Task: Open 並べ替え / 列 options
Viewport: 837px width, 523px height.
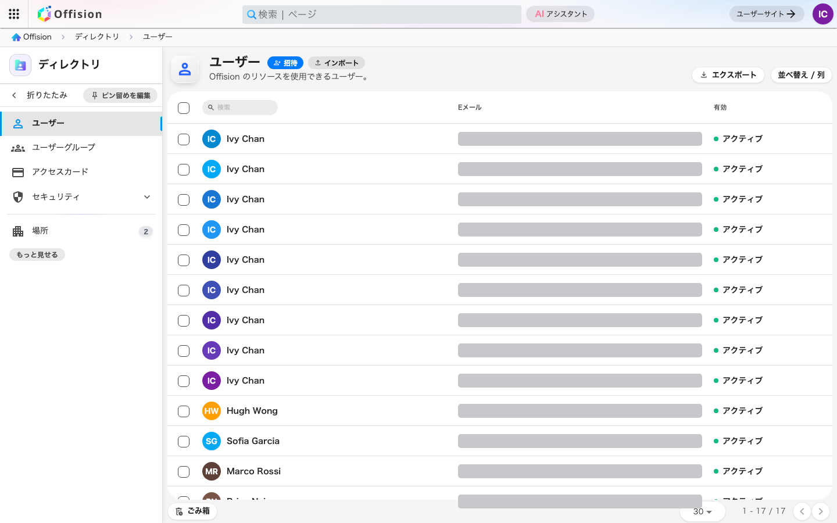Action: coord(801,75)
